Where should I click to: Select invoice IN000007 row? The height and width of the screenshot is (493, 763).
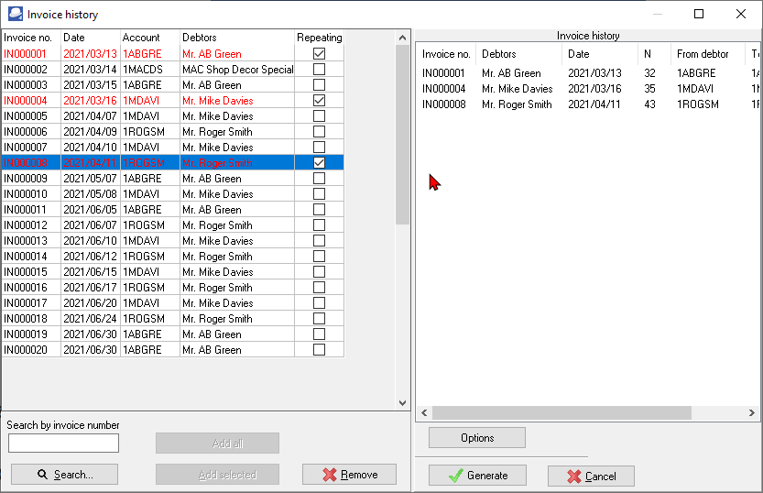[x=172, y=147]
